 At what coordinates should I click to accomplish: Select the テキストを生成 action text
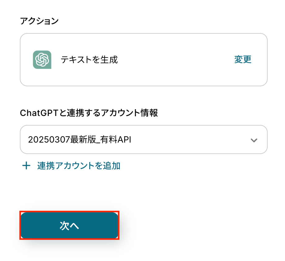89,59
